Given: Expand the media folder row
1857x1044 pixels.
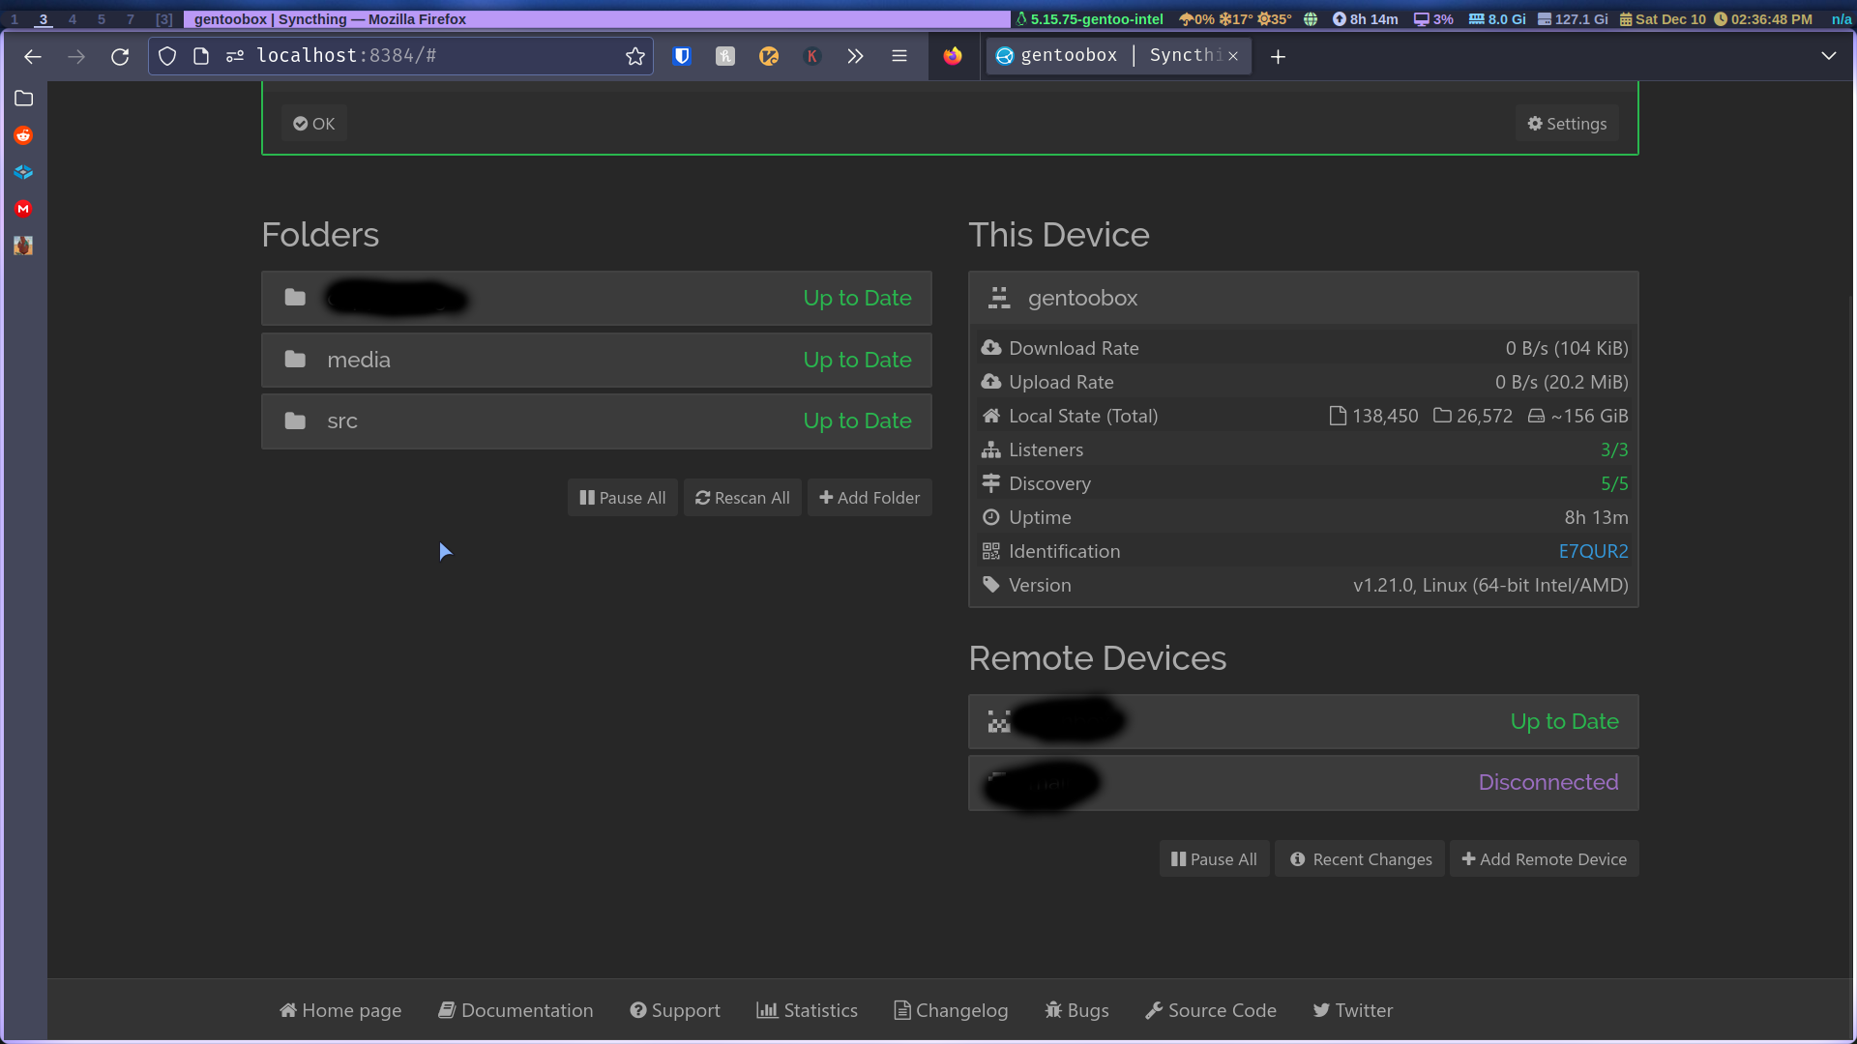Looking at the screenshot, I should (596, 360).
